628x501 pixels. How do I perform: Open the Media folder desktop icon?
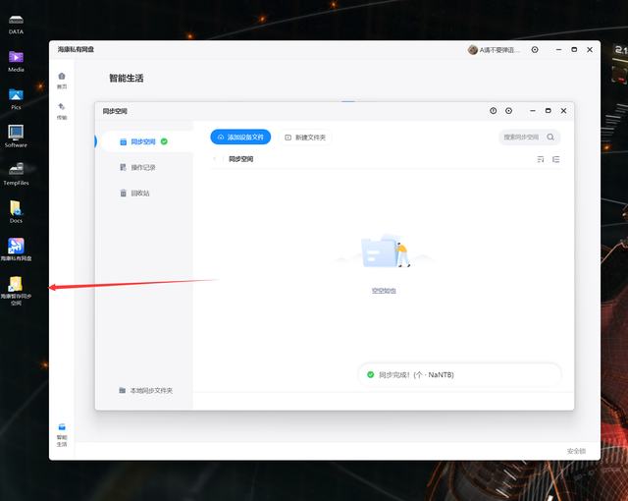(x=16, y=62)
